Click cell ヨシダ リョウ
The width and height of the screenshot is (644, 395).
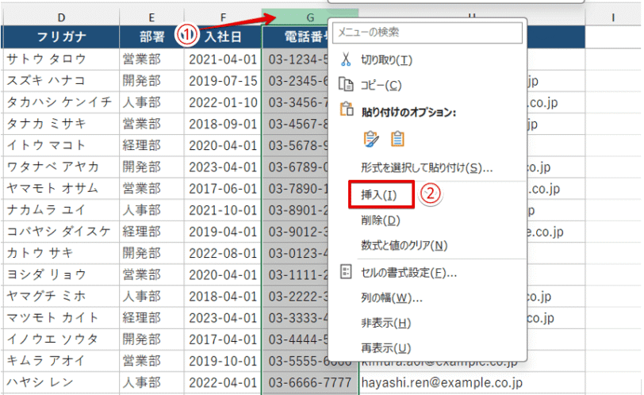tap(61, 274)
